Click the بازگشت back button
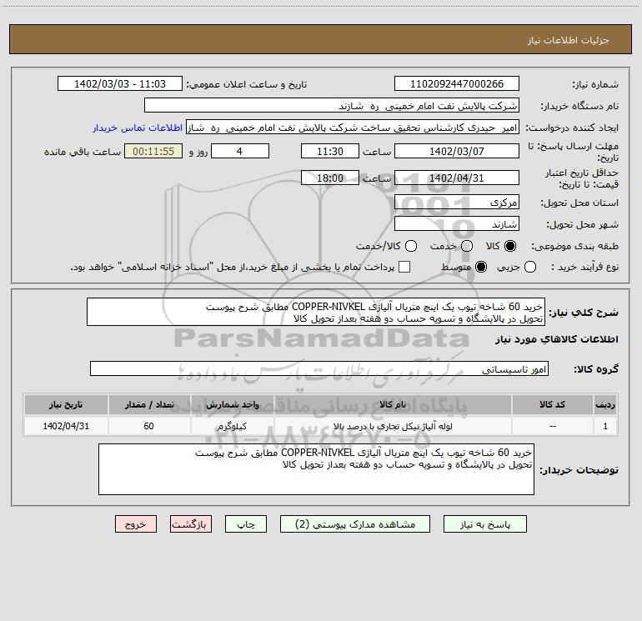This screenshot has height=621, width=642. pos(191,524)
